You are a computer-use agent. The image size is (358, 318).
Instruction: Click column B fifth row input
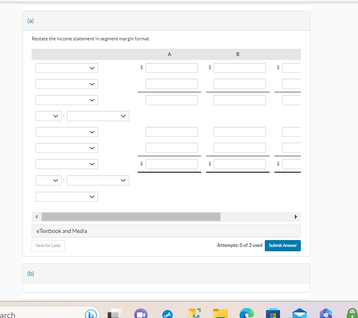(240, 132)
